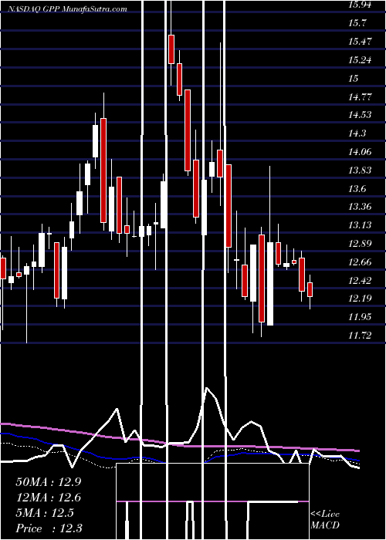The height and width of the screenshot is (540, 386).
Task: Click the 12.66 price axis label
Action: tap(361, 262)
